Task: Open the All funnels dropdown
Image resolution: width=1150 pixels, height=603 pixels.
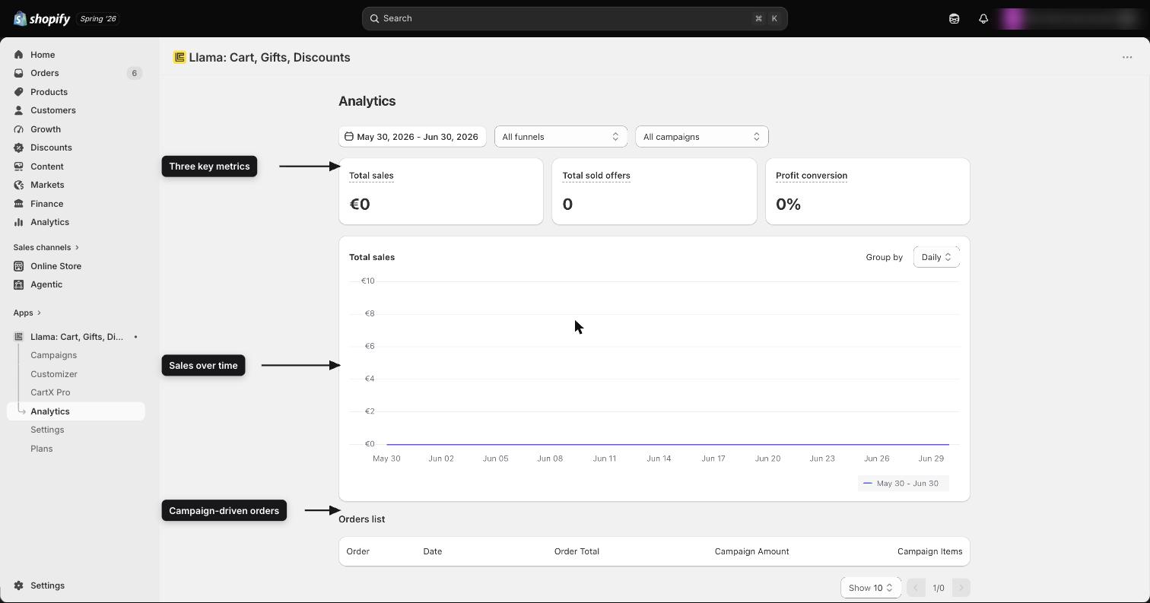Action: 561,137
